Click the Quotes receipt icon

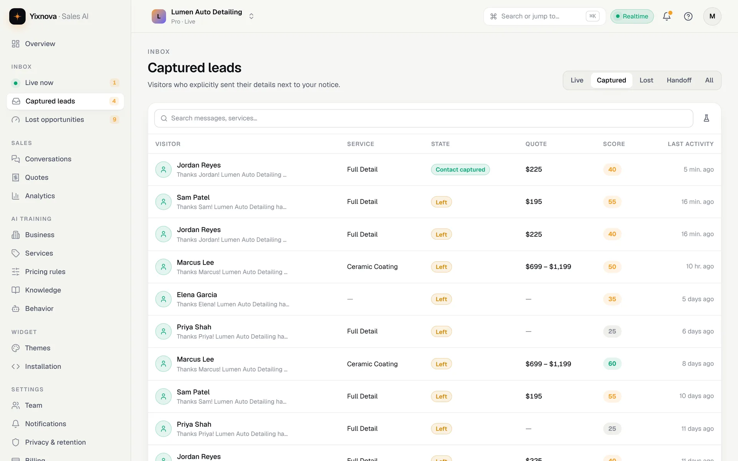[15, 177]
